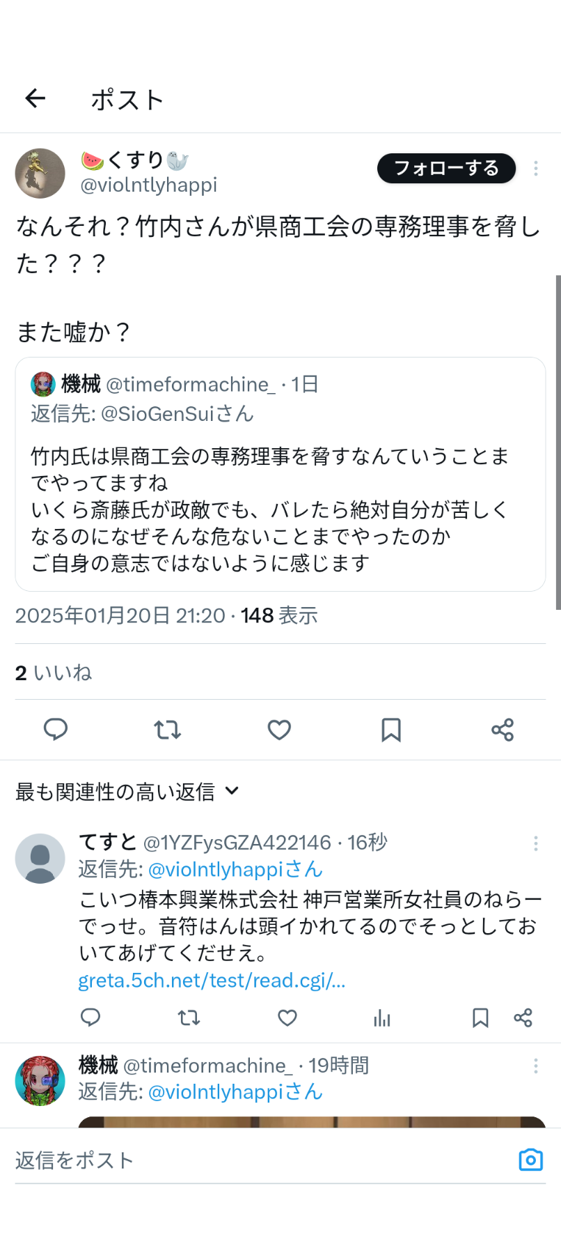View analytics of てすと reply
The height and width of the screenshot is (1251, 561).
[382, 1018]
